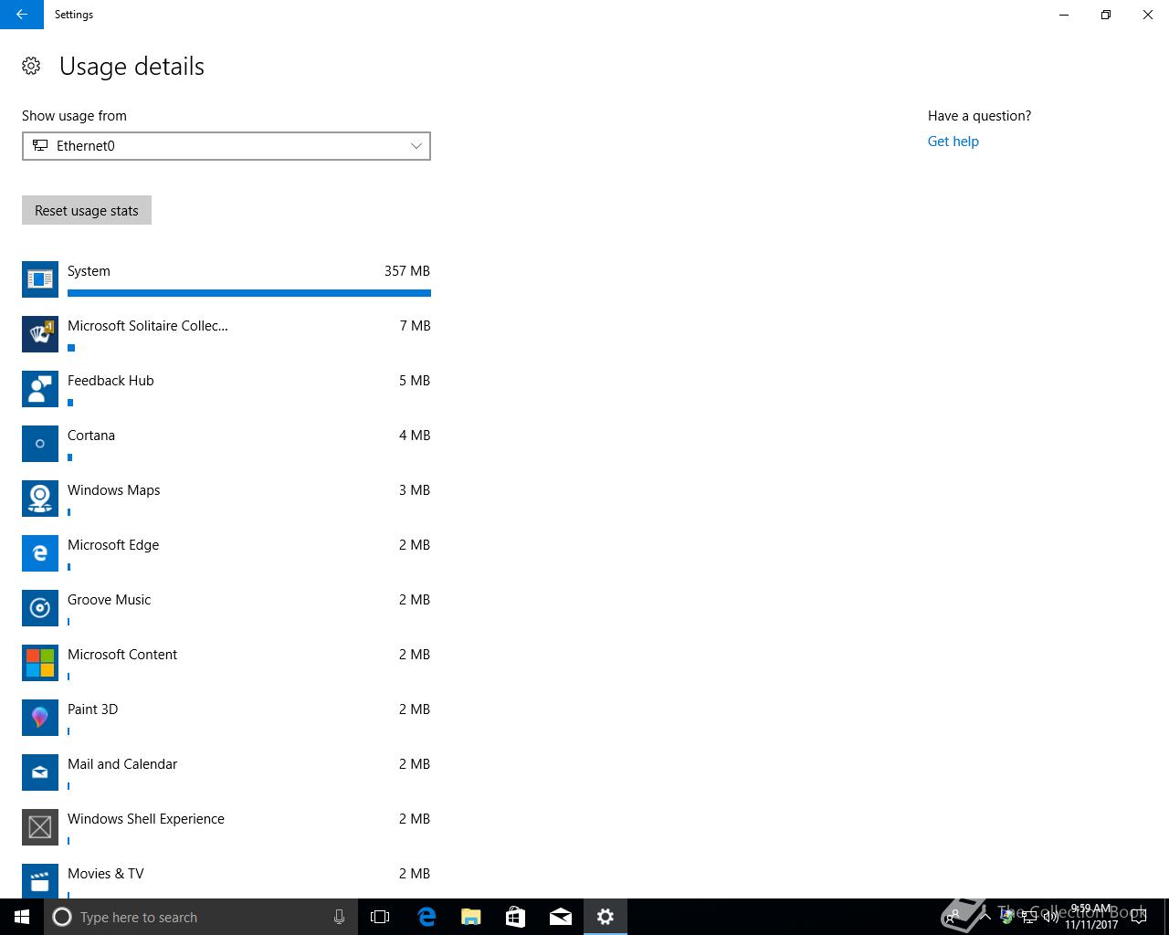Viewport: 1169px width, 935px height.
Task: Select the Microsoft Content label
Action: pos(122,655)
